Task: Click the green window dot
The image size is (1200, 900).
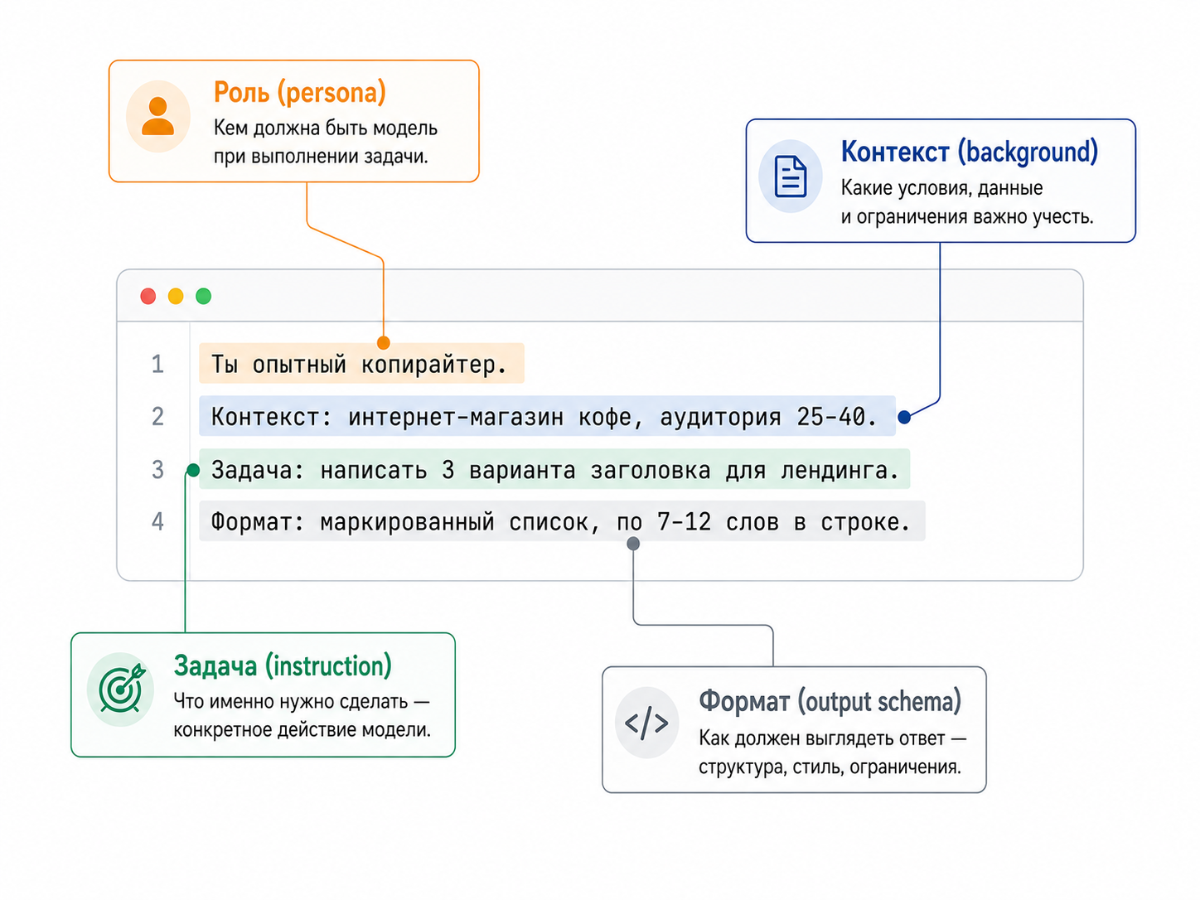Action: coord(203,296)
